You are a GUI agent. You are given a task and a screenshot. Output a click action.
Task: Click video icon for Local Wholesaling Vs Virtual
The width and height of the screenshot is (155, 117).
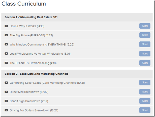click(6, 54)
